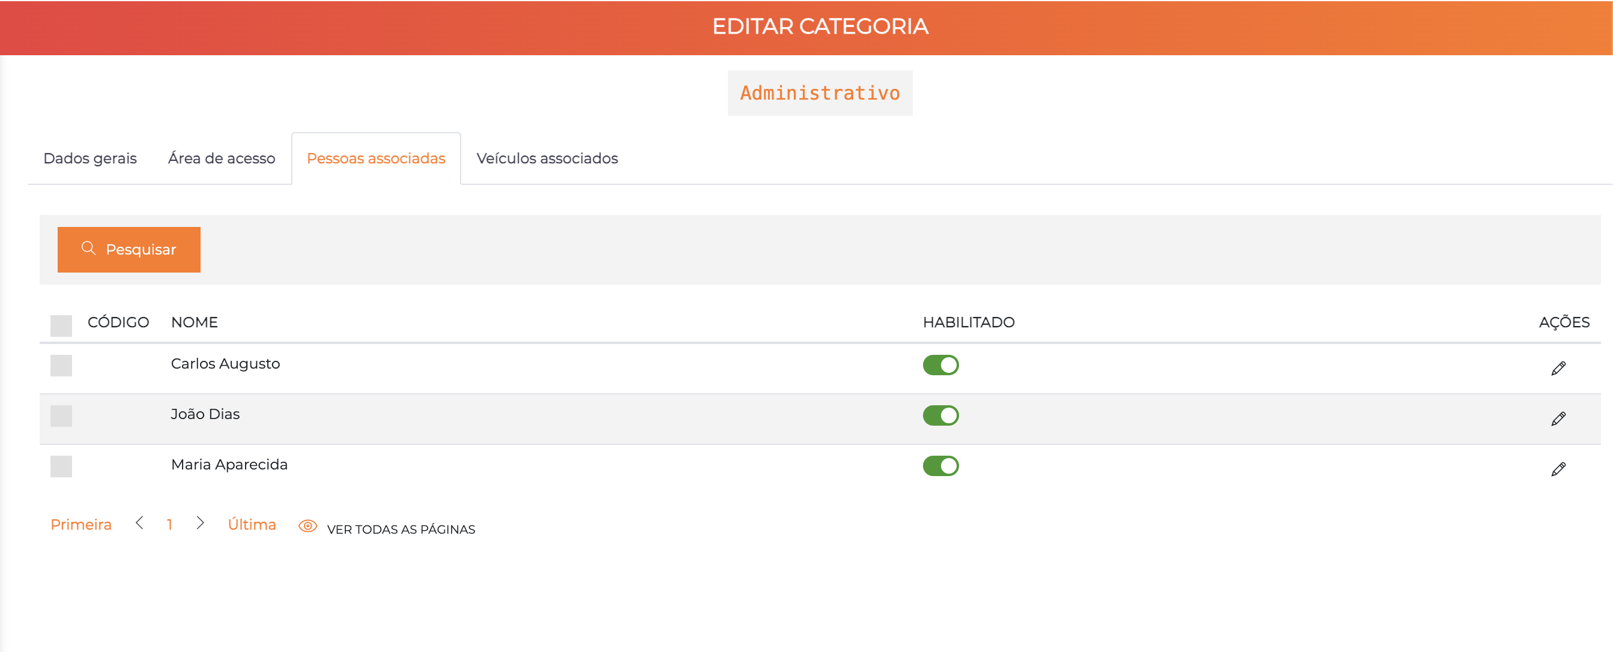Toggle Maria Aparecida's habilitado switch off

pos(940,465)
